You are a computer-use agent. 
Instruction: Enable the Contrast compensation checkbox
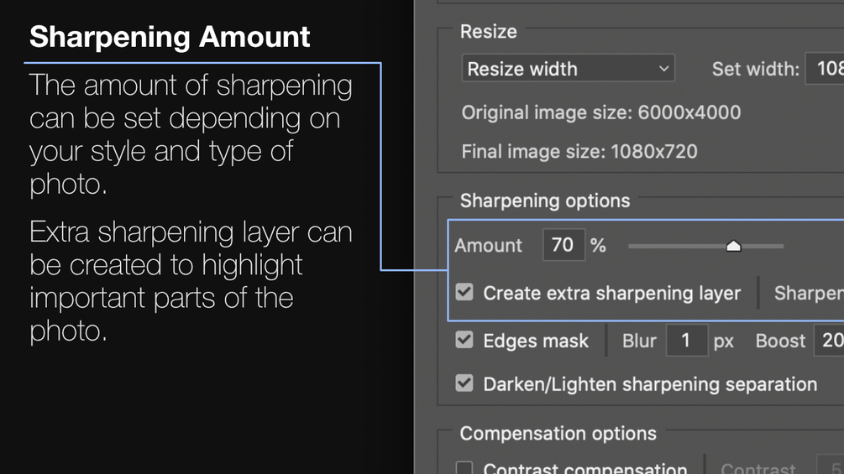click(x=464, y=468)
